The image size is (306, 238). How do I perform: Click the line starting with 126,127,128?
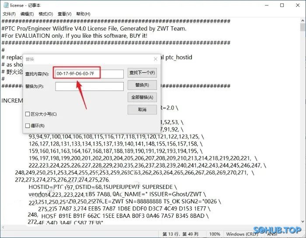coord(116,144)
